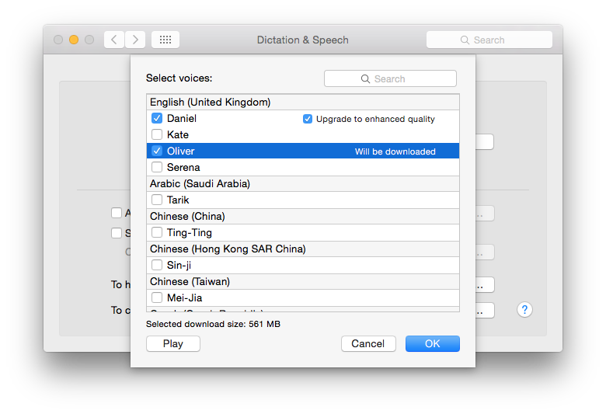This screenshot has height=414, width=606.
Task: Cancel the voice selection dialog
Action: tap(368, 343)
